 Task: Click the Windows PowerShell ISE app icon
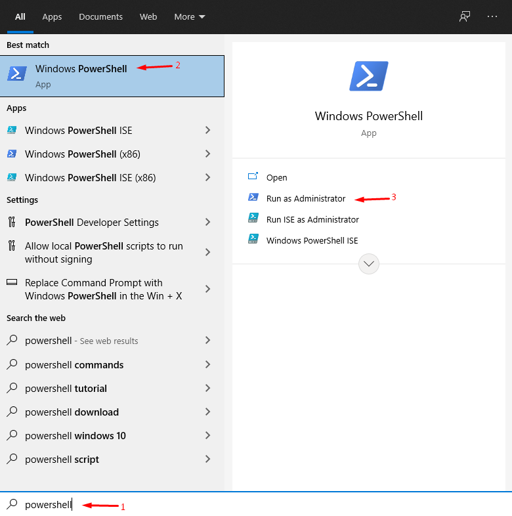pyautogui.click(x=12, y=130)
